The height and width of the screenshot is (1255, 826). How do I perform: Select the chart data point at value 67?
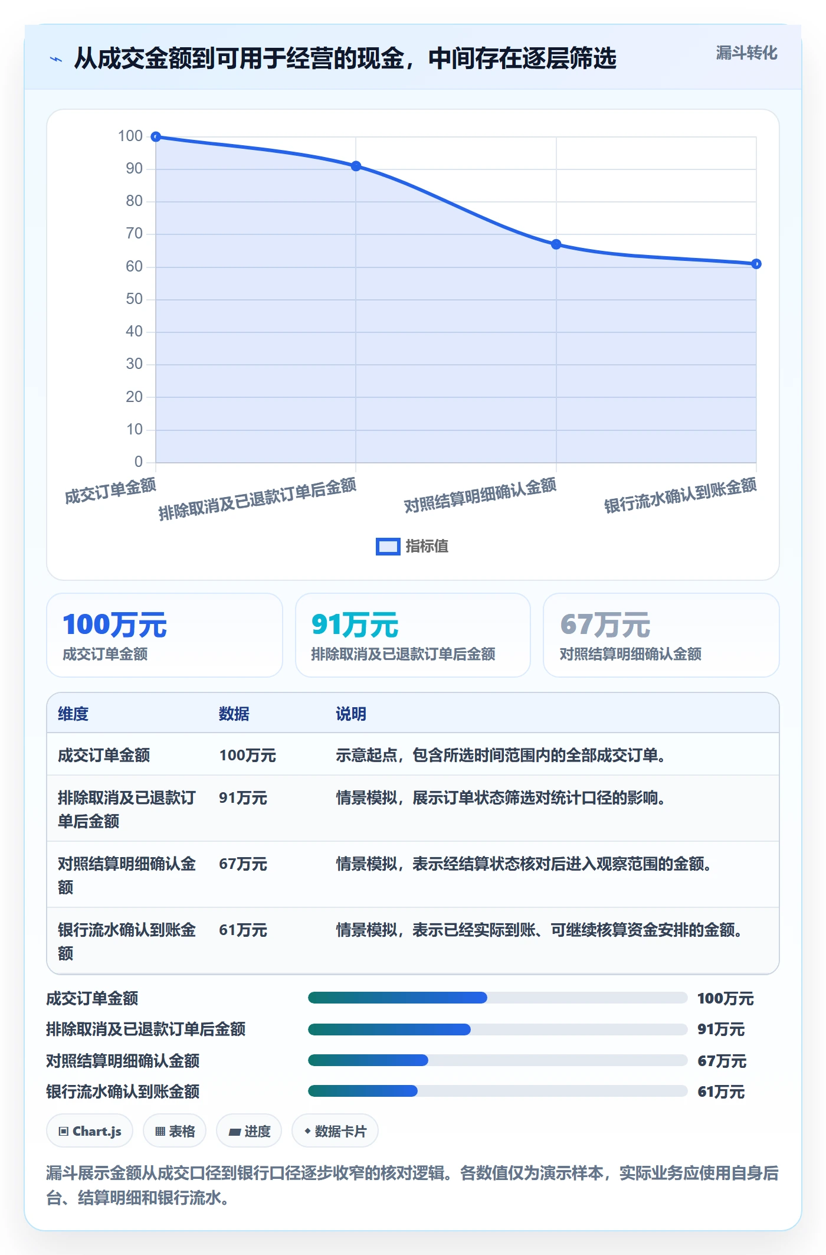click(x=556, y=244)
